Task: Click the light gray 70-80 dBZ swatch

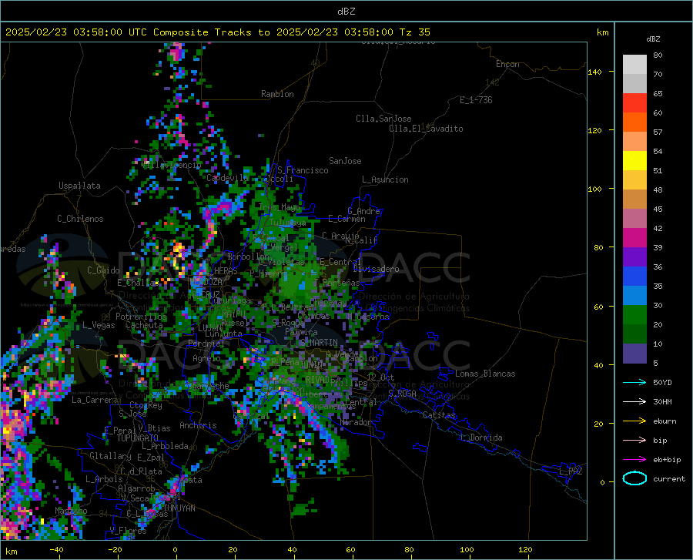Action: [634, 65]
